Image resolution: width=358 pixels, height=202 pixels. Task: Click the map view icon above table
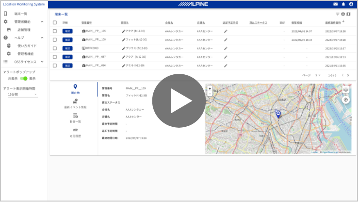[x=348, y=15]
